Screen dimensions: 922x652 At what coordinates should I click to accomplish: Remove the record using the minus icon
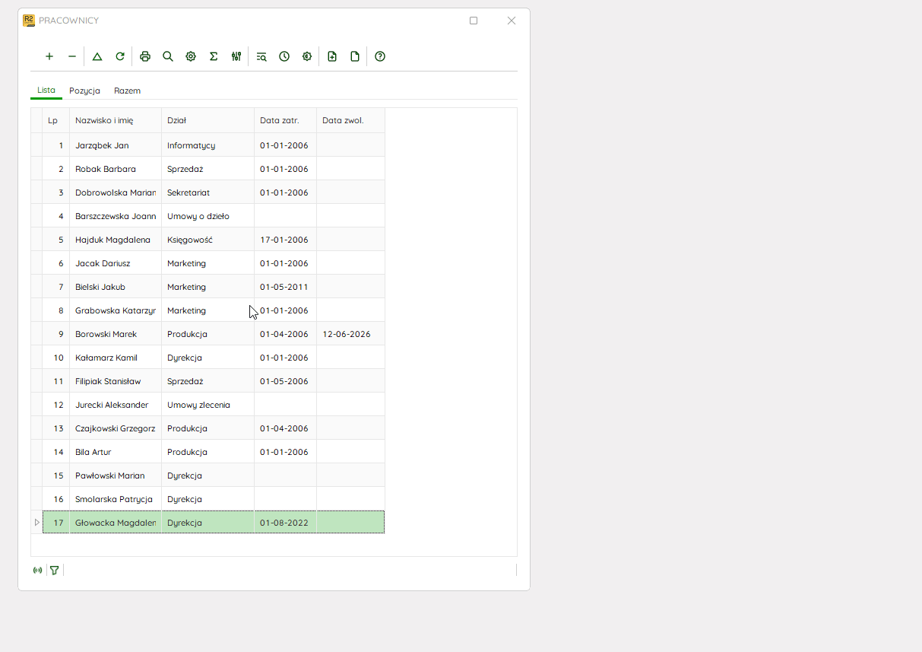[x=72, y=56]
